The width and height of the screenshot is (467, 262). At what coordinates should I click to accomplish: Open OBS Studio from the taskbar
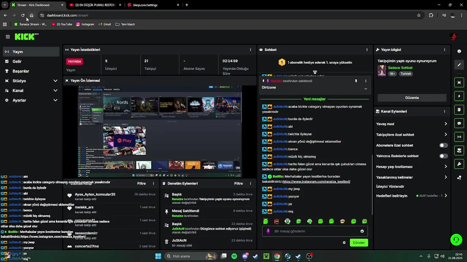tap(309, 256)
